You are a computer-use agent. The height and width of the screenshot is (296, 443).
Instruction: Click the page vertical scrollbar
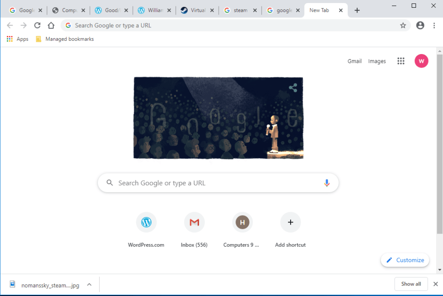pyautogui.click(x=440, y=143)
